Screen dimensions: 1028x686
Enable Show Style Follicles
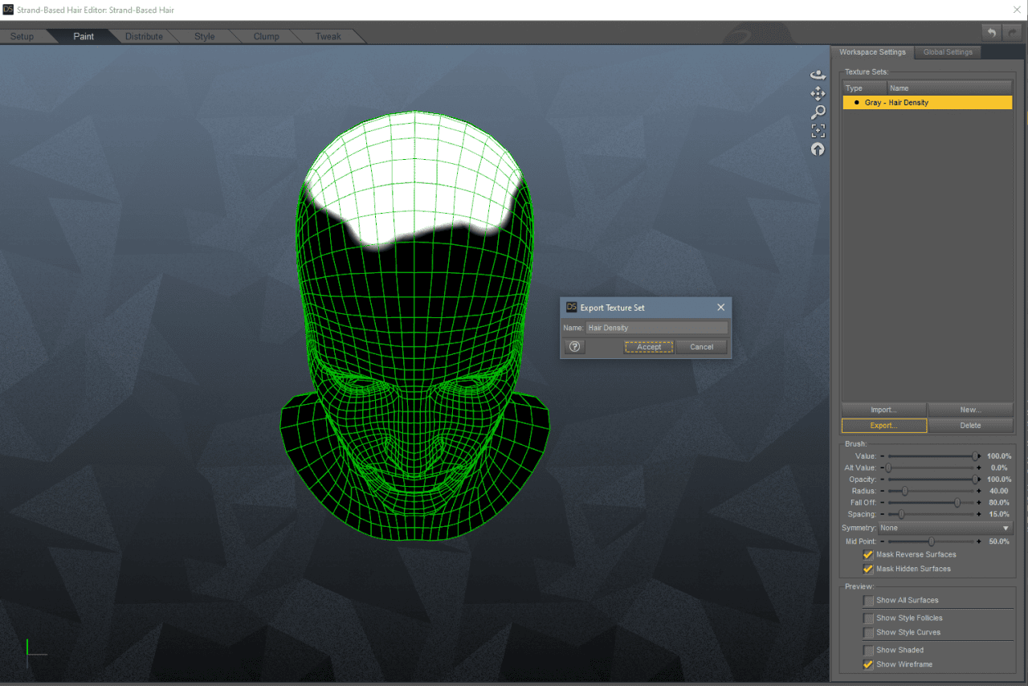point(868,619)
